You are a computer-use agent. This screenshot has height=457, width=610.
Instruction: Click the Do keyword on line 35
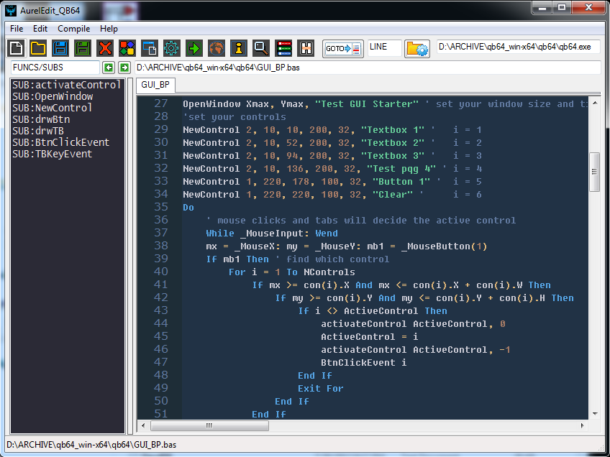tap(188, 208)
